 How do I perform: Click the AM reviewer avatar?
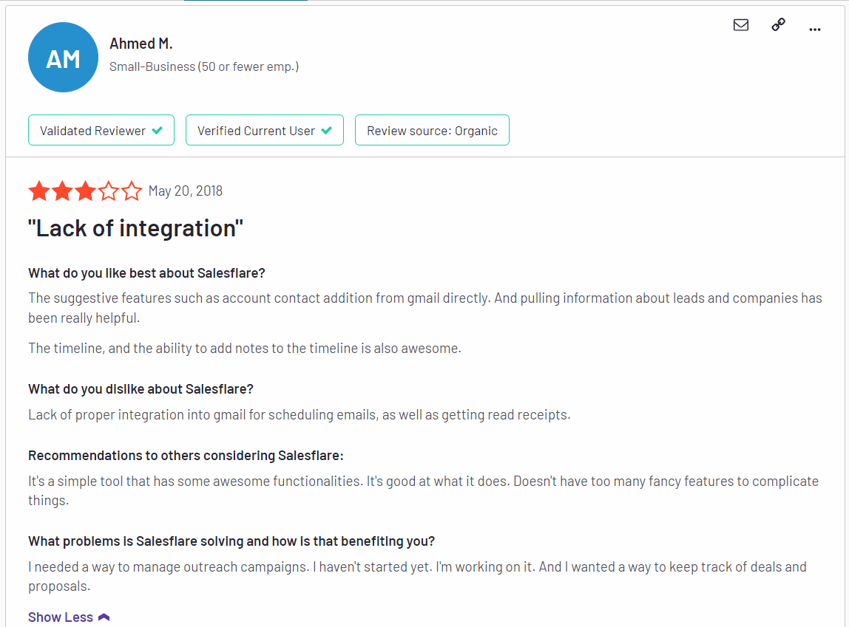coord(64,58)
